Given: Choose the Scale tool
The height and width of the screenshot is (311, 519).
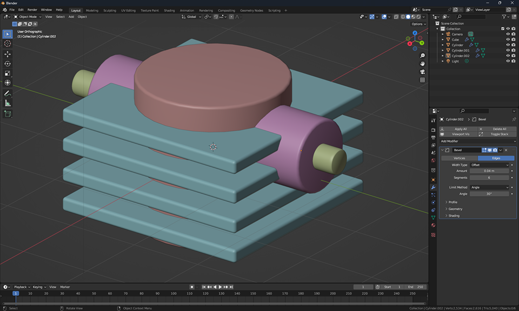Looking at the screenshot, I should 8,73.
